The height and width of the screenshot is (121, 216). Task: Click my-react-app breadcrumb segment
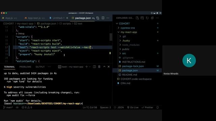click(x=25, y=24)
